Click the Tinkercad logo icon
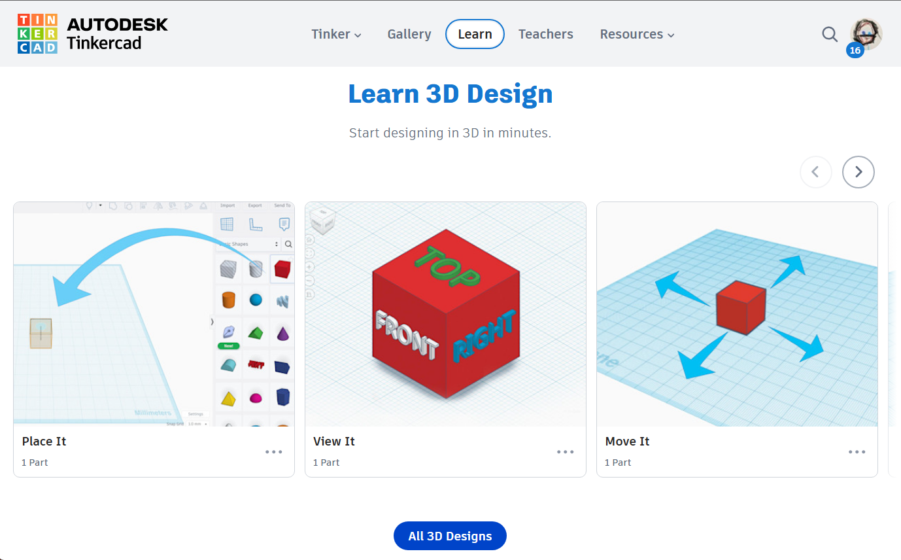 pyautogui.click(x=37, y=33)
